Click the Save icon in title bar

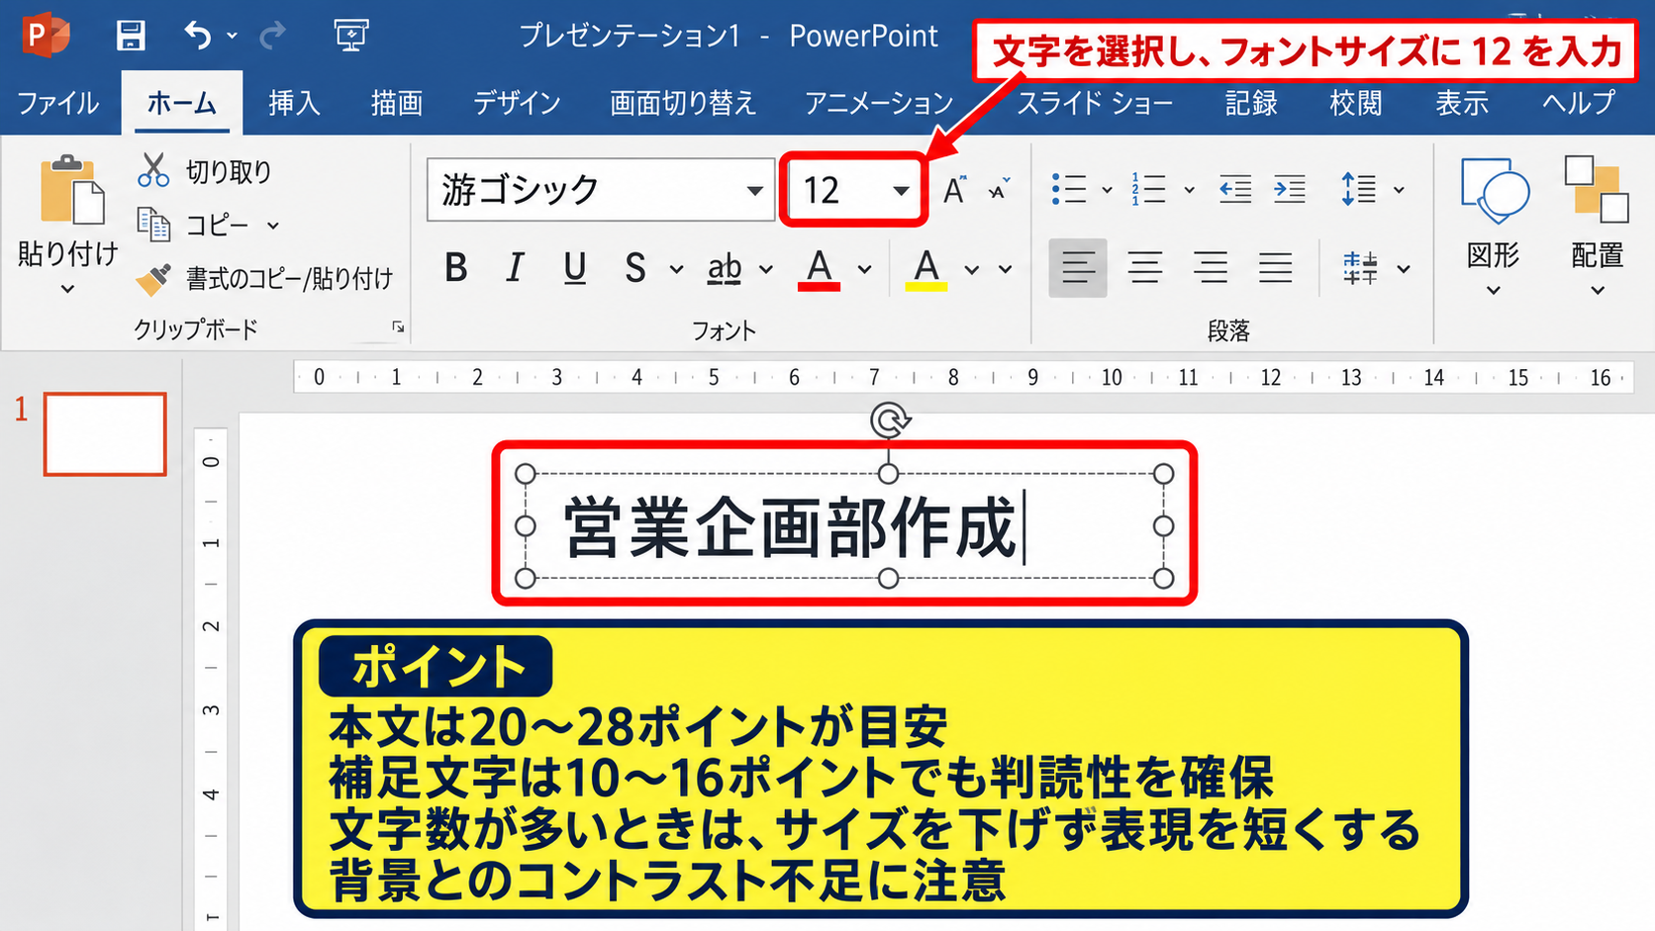coord(131,36)
